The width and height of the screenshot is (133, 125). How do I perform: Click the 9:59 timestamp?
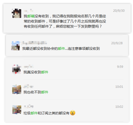pyautogui.click(x=120, y=67)
